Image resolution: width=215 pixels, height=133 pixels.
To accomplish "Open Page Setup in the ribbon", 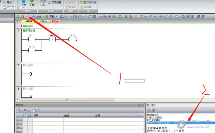I will [x=55, y=3].
